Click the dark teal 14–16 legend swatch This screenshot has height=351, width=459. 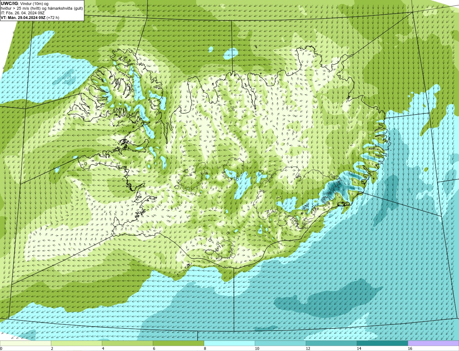point(382,343)
